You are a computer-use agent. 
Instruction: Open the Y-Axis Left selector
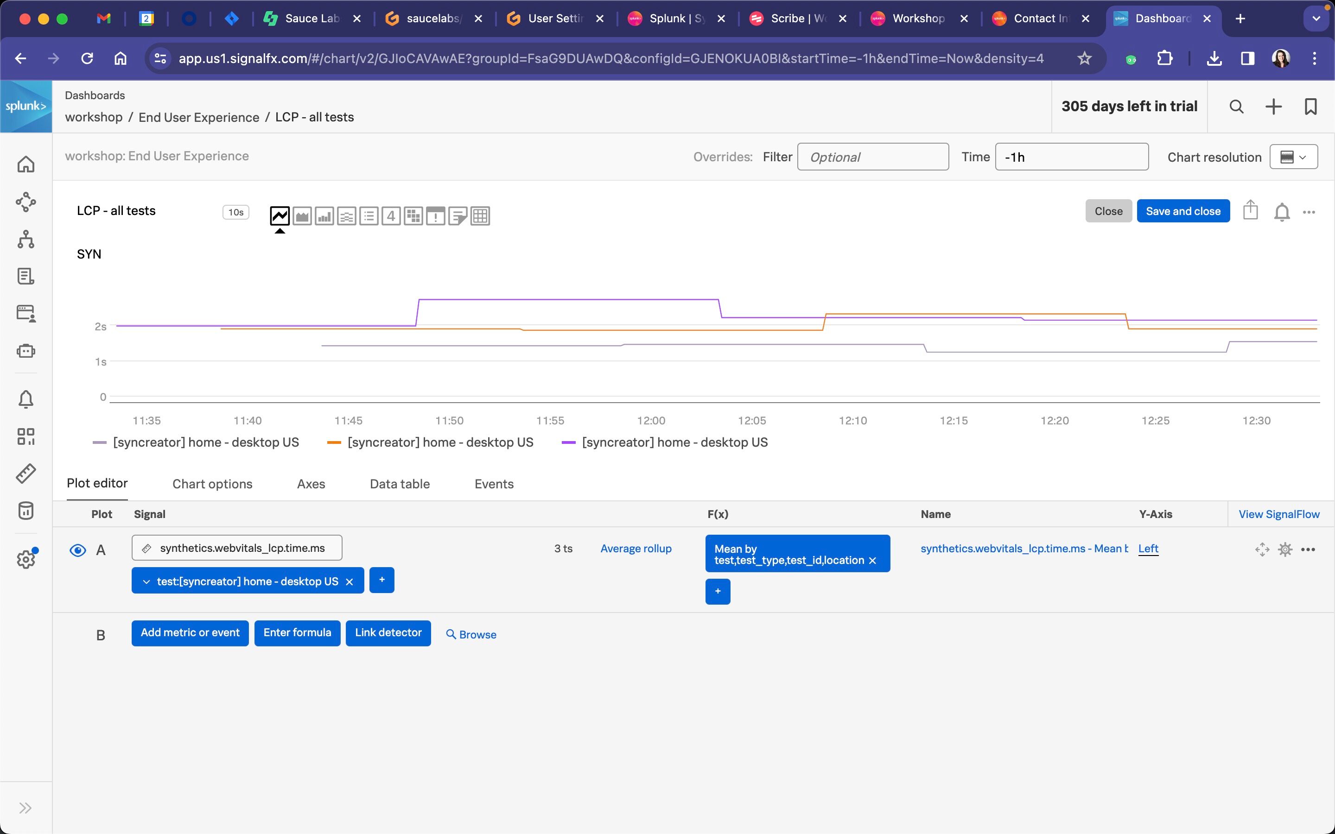coord(1148,549)
